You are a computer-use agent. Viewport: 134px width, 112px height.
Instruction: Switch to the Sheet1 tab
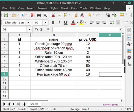pyautogui.click(x=34, y=104)
